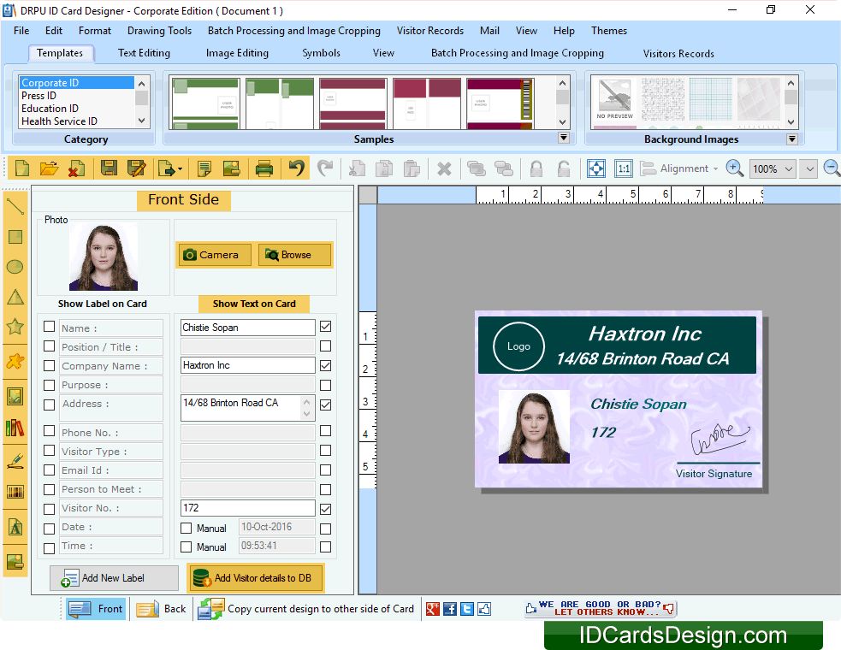Image resolution: width=841 pixels, height=650 pixels.
Task: Click Copy current design to other side
Action: click(x=306, y=609)
